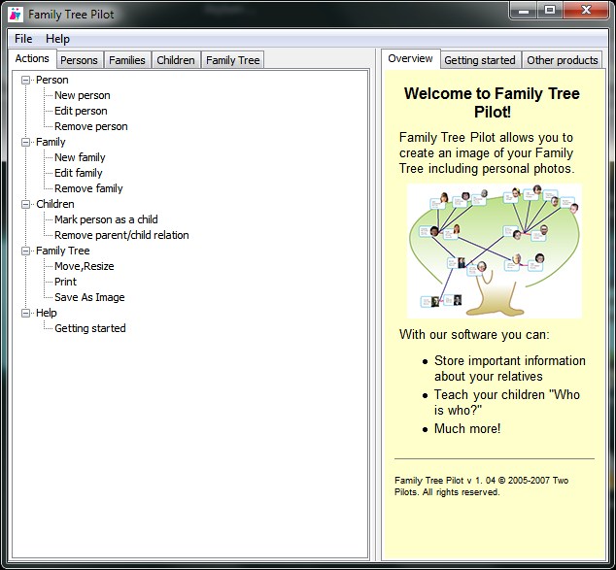Collapse the Person tree node
This screenshot has width=616, height=570.
[25, 80]
